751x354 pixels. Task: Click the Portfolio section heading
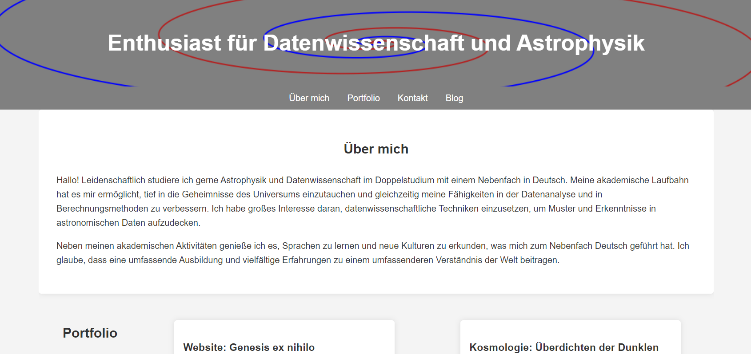90,333
